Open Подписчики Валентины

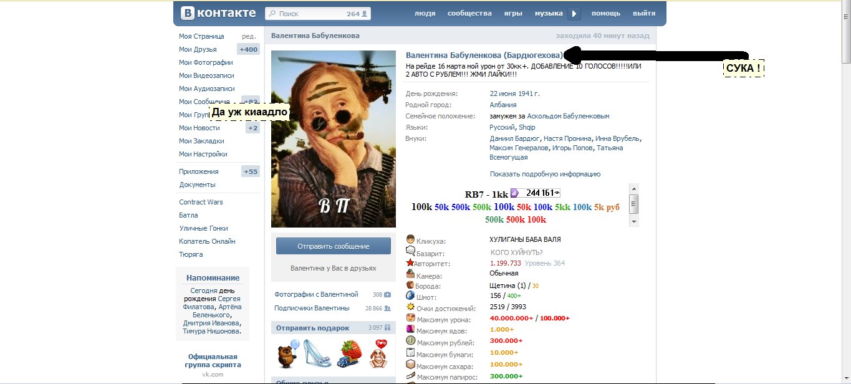pyautogui.click(x=312, y=308)
